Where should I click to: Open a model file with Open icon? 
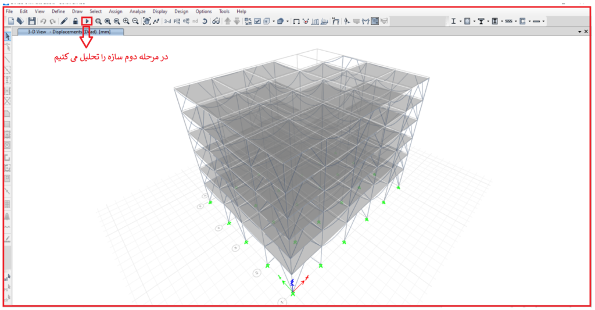(x=20, y=22)
